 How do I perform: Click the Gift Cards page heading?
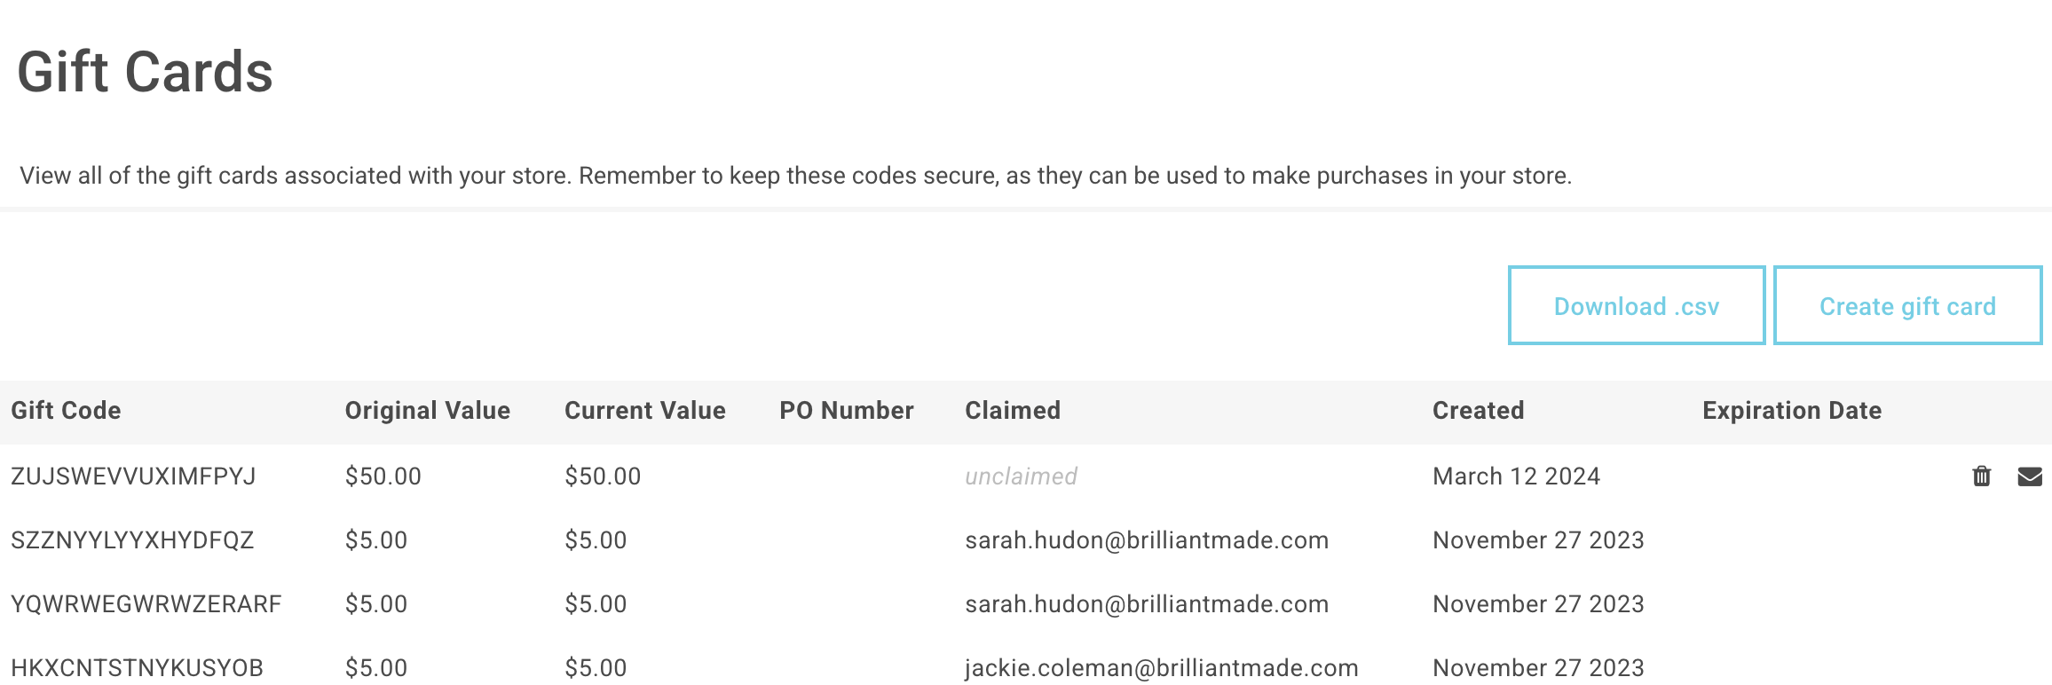[146, 72]
